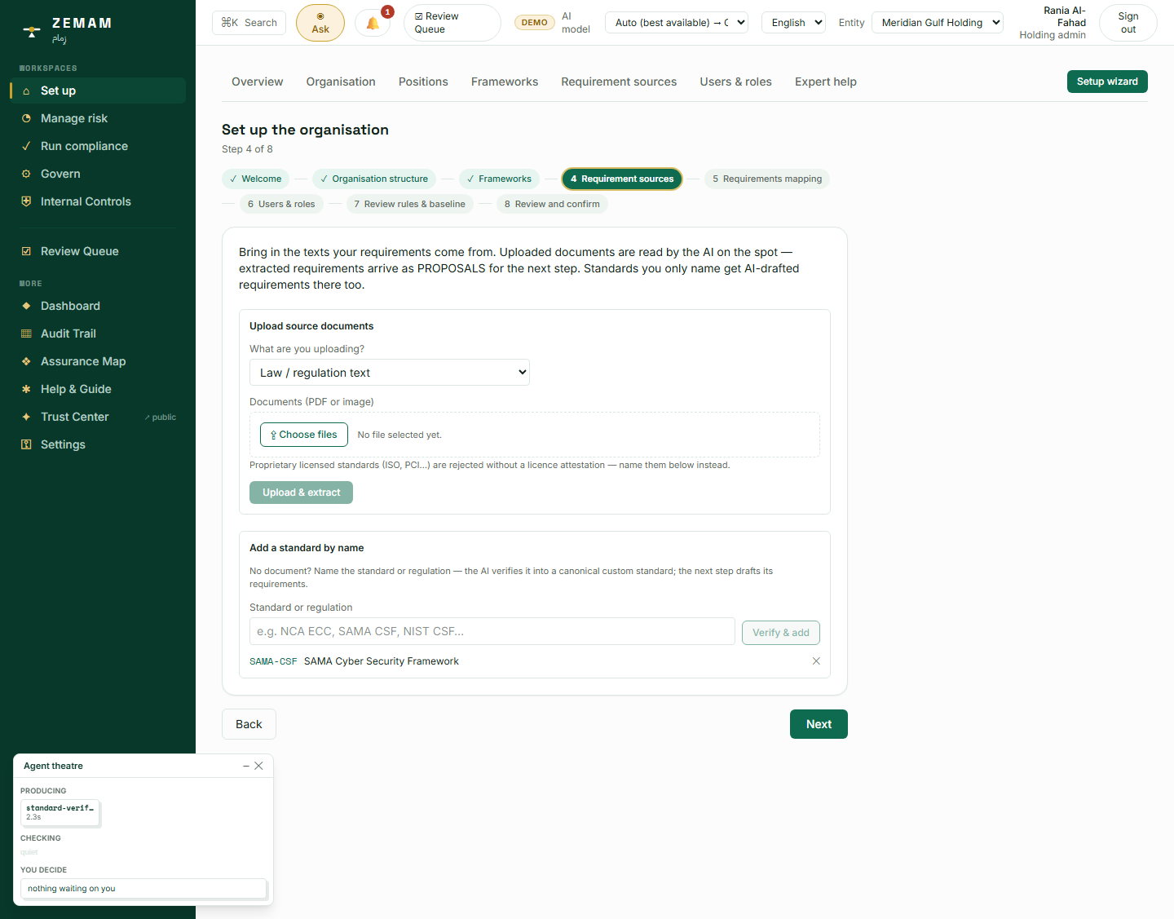Open the AI model dropdown

(677, 23)
